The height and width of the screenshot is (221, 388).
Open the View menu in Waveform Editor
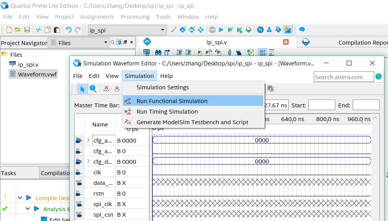pyautogui.click(x=112, y=76)
